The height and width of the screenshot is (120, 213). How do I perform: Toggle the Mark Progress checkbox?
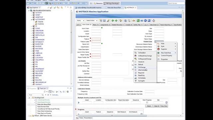pos(147,102)
